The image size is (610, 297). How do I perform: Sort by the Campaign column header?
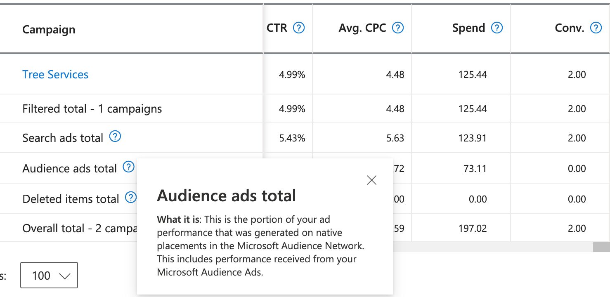click(x=49, y=29)
